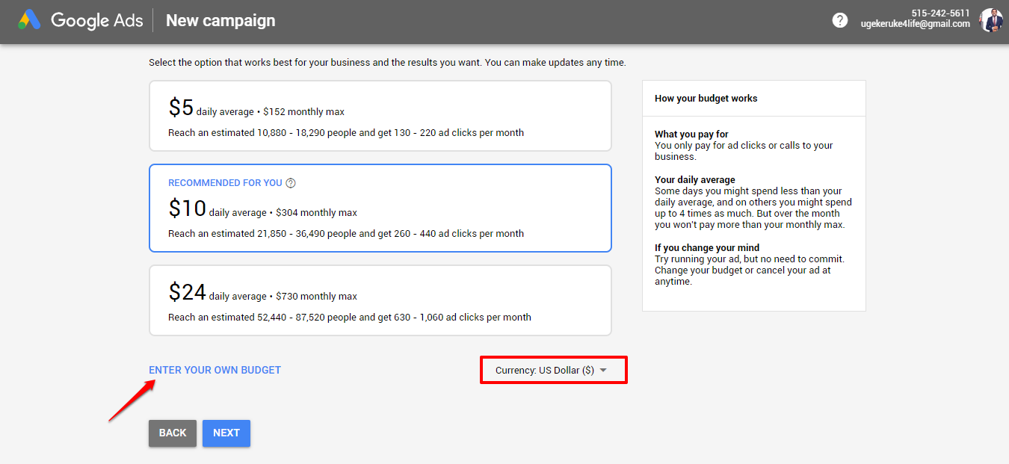Click the Your daily average section heading
The image size is (1009, 464).
[x=694, y=180]
